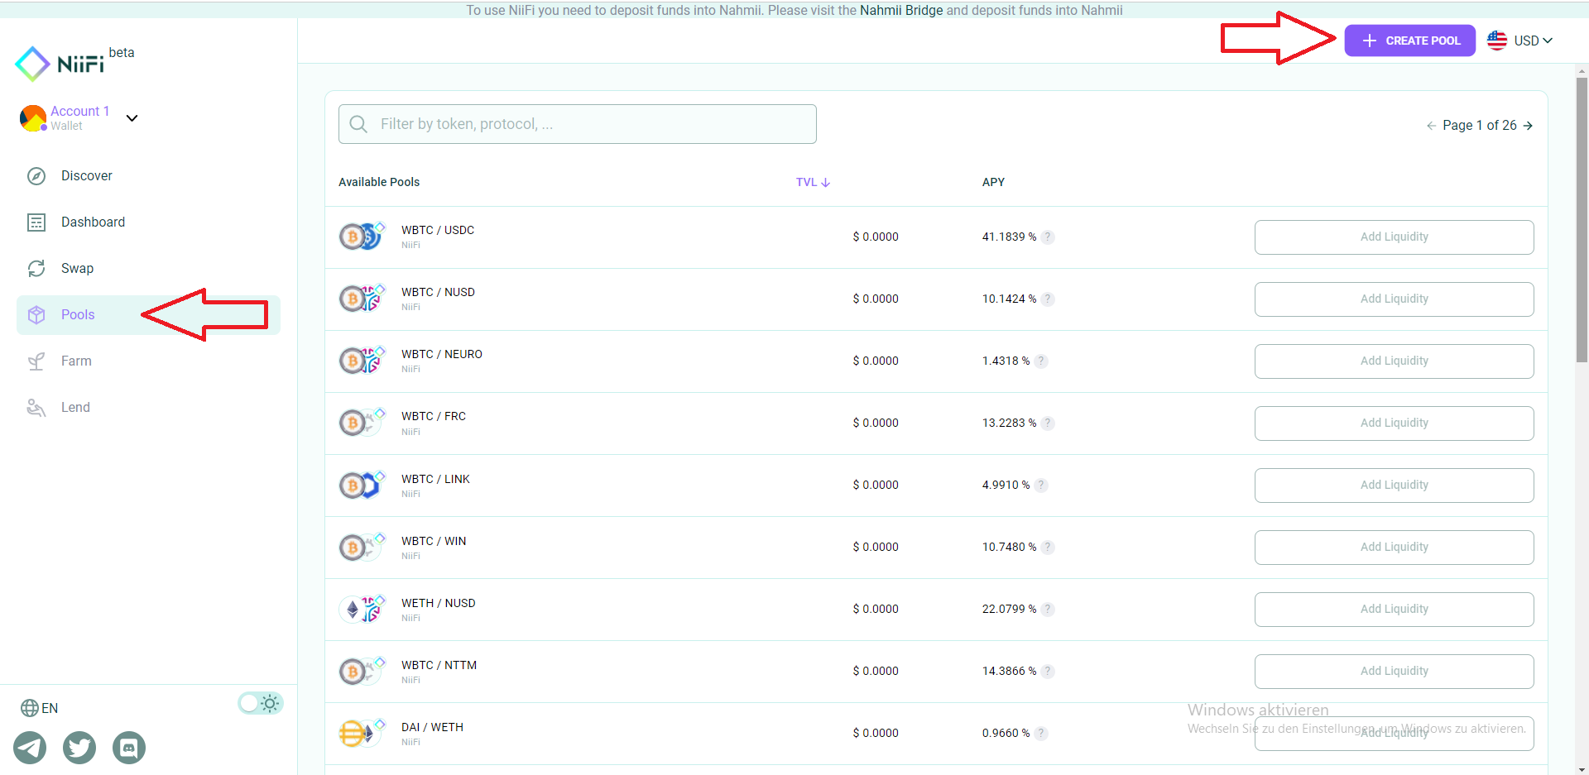Click the WBTC / NEURO token pair icon
This screenshot has height=775, width=1589.
click(x=362, y=361)
